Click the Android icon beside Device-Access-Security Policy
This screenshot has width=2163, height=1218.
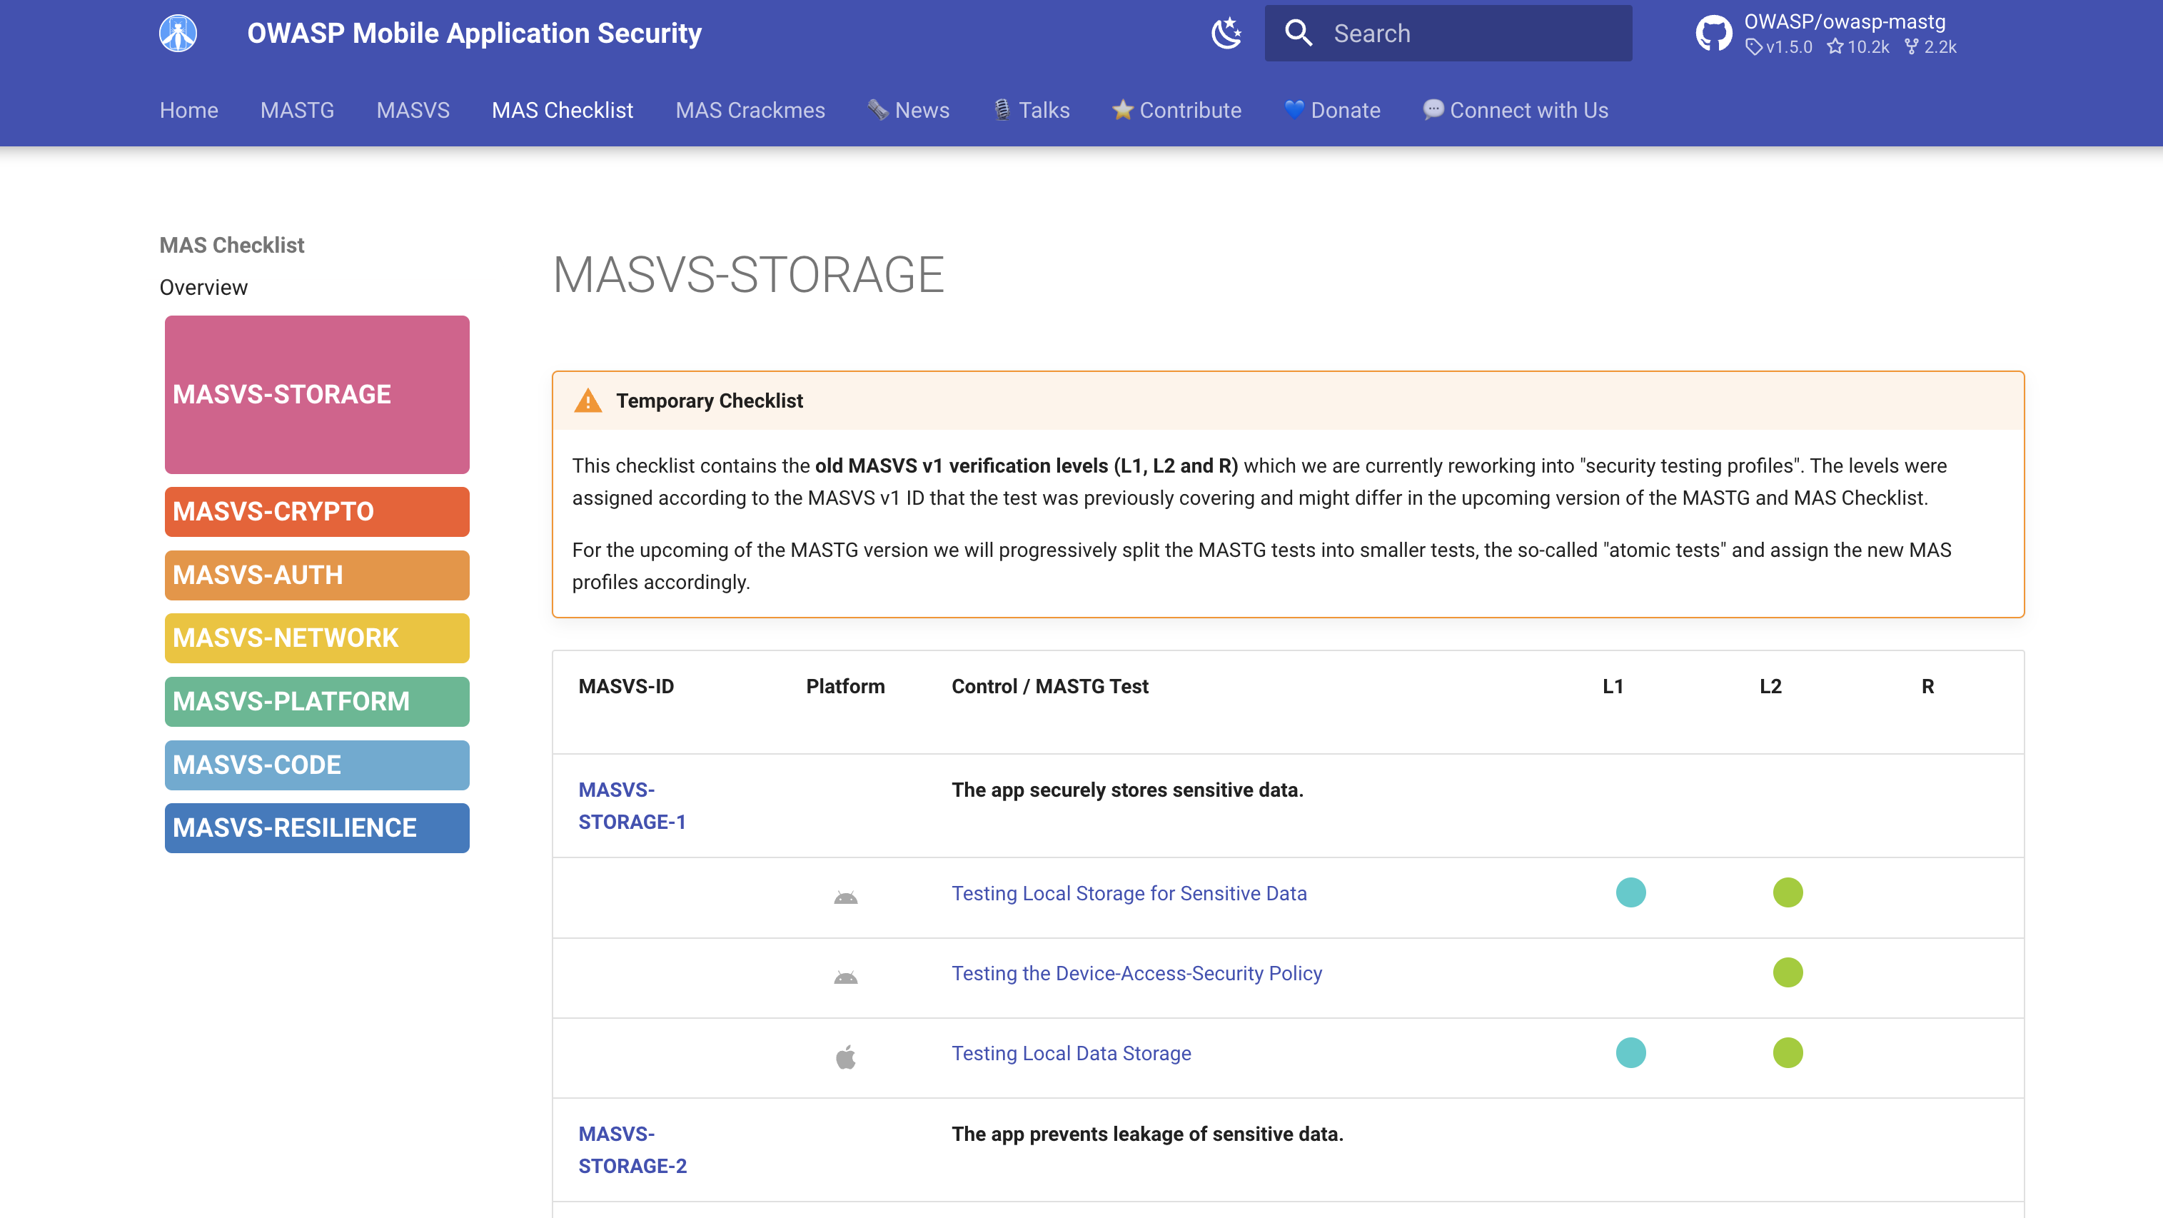coord(845,977)
